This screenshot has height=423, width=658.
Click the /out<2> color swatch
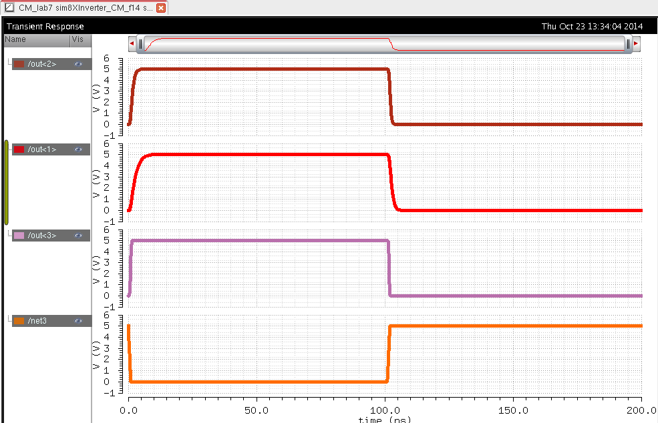click(19, 64)
